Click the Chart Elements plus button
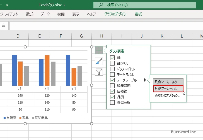Screen dimensions: 203x140 (99, 50)
